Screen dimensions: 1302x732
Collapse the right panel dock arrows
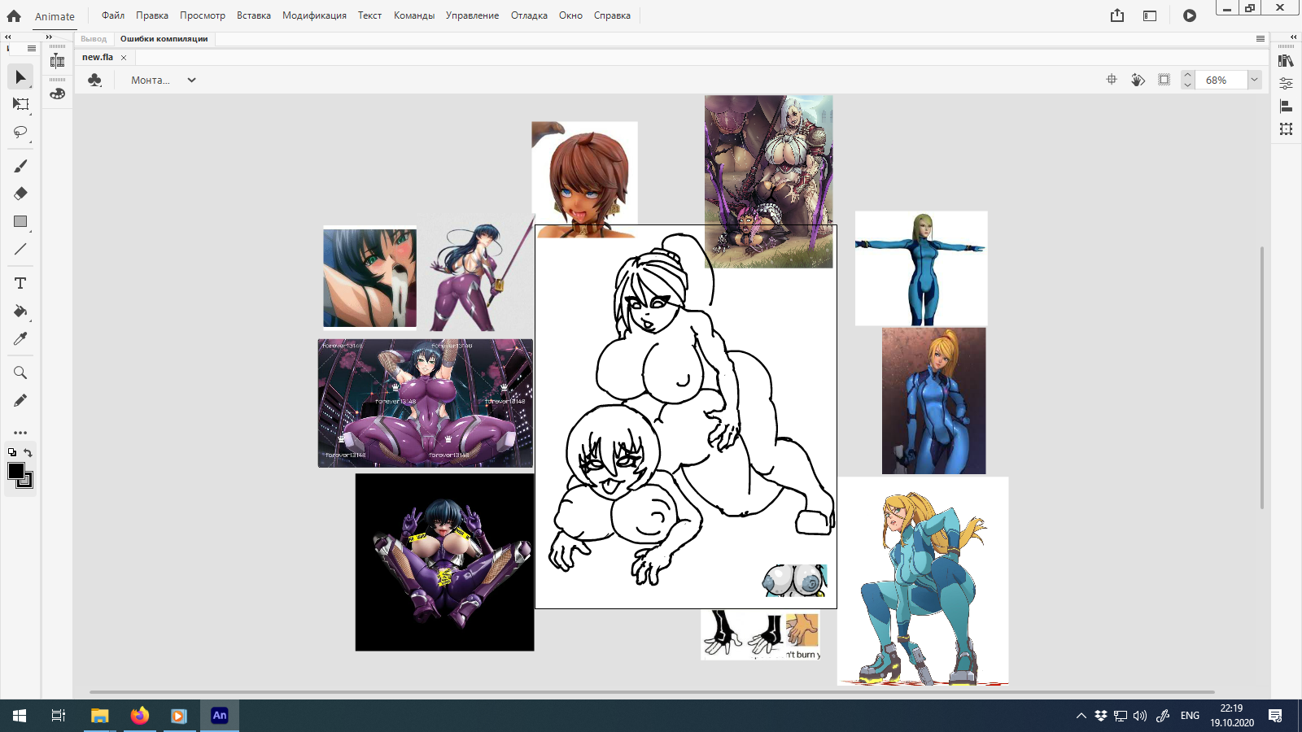pyautogui.click(x=1293, y=37)
